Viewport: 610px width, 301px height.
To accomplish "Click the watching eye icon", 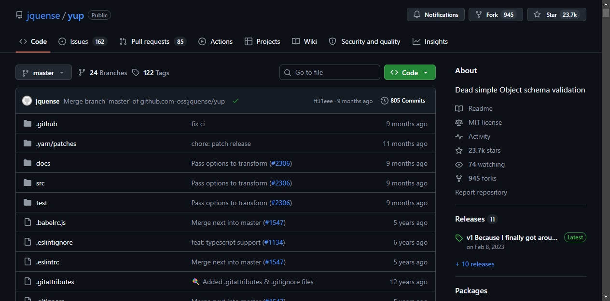I will [x=459, y=164].
